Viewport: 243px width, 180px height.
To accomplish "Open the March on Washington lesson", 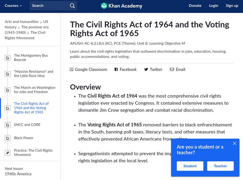I will pos(35,90).
